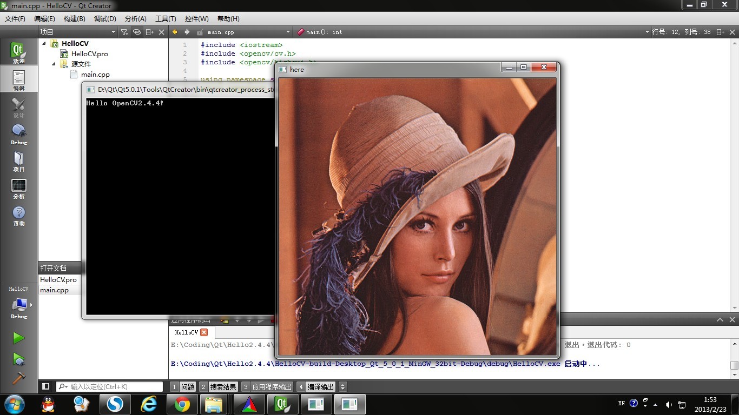Open Windows Explorer from taskbar
Viewport: 739px width, 415px height.
214,404
